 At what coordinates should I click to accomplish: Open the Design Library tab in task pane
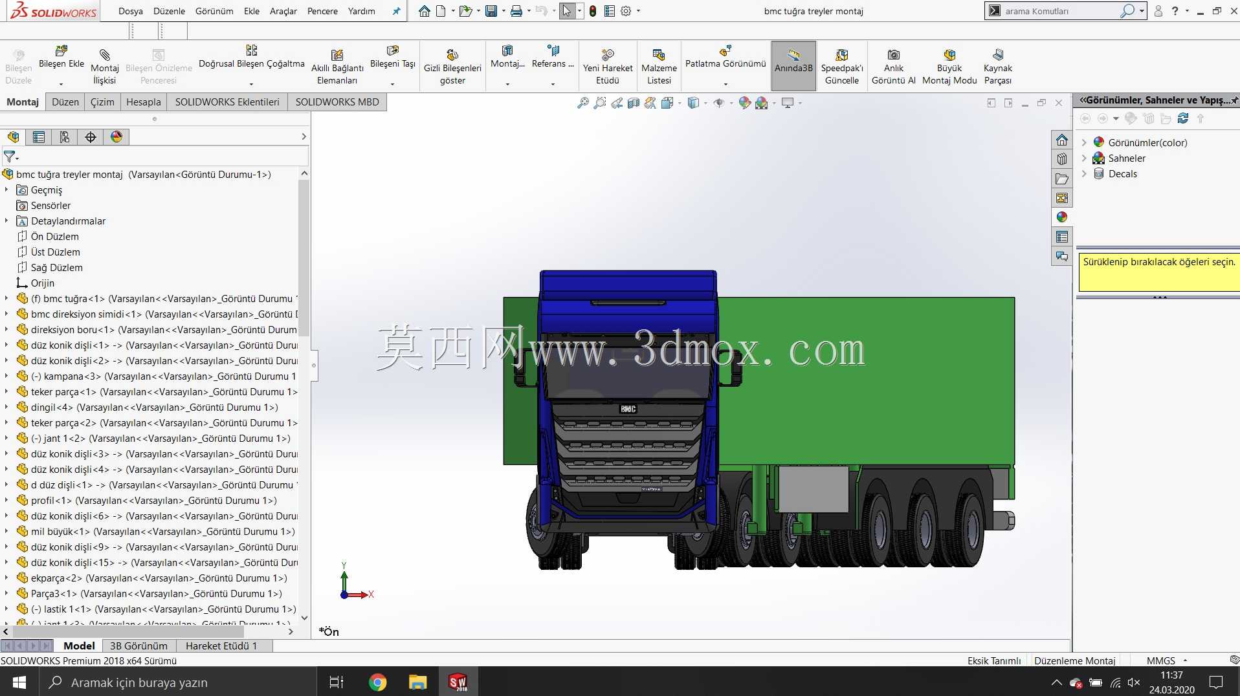click(1062, 158)
